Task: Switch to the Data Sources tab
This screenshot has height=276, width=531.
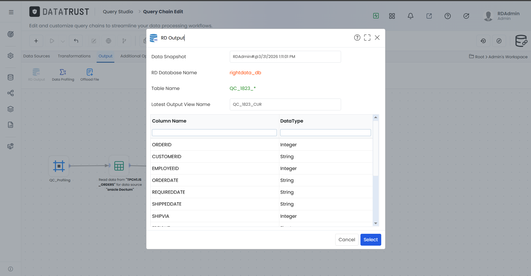Action: click(x=37, y=56)
